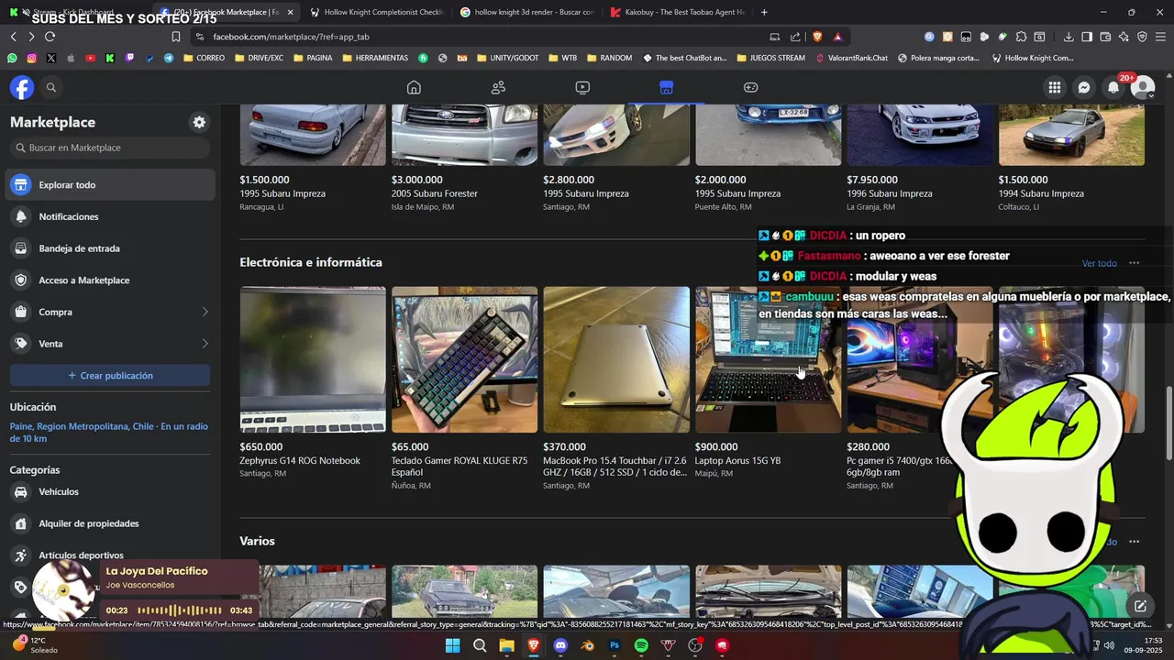Open Teclado Gamer ROYAL KLUGE R75 thumbnail
The height and width of the screenshot is (660, 1174).
coord(464,359)
